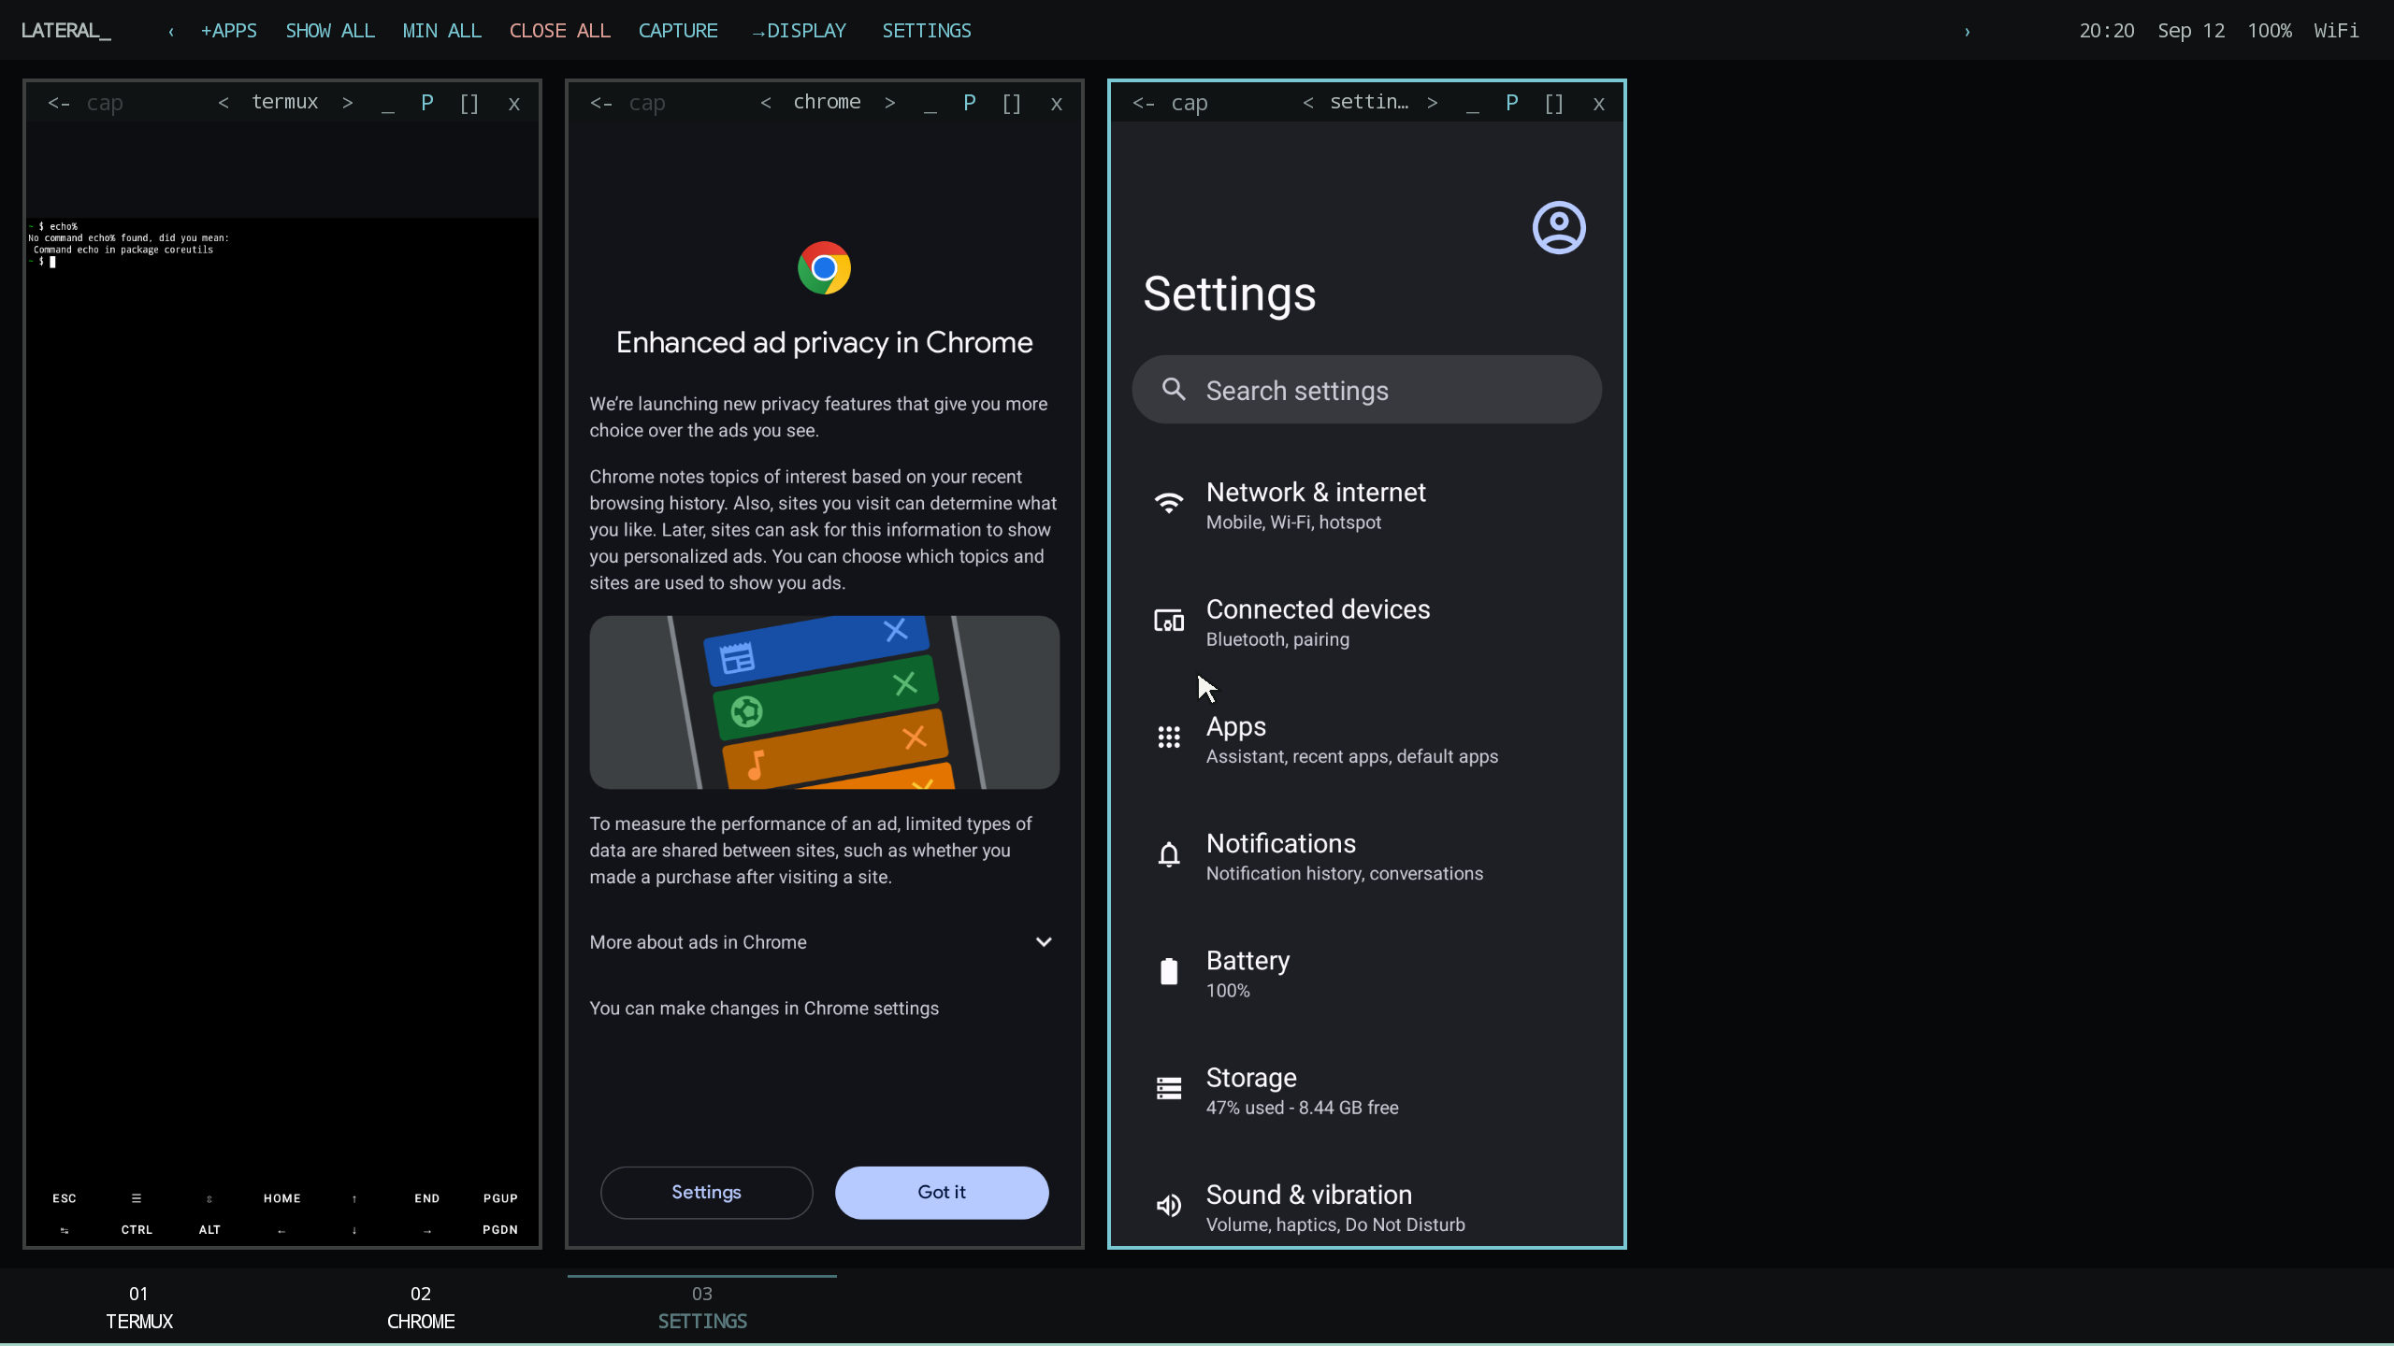Open Sound & vibration speaker icon
This screenshot has width=2394, height=1346.
click(1169, 1206)
